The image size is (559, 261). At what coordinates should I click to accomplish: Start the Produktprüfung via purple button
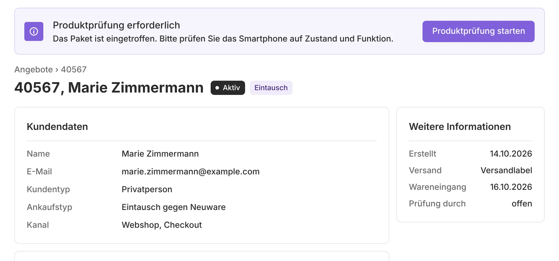click(x=478, y=31)
